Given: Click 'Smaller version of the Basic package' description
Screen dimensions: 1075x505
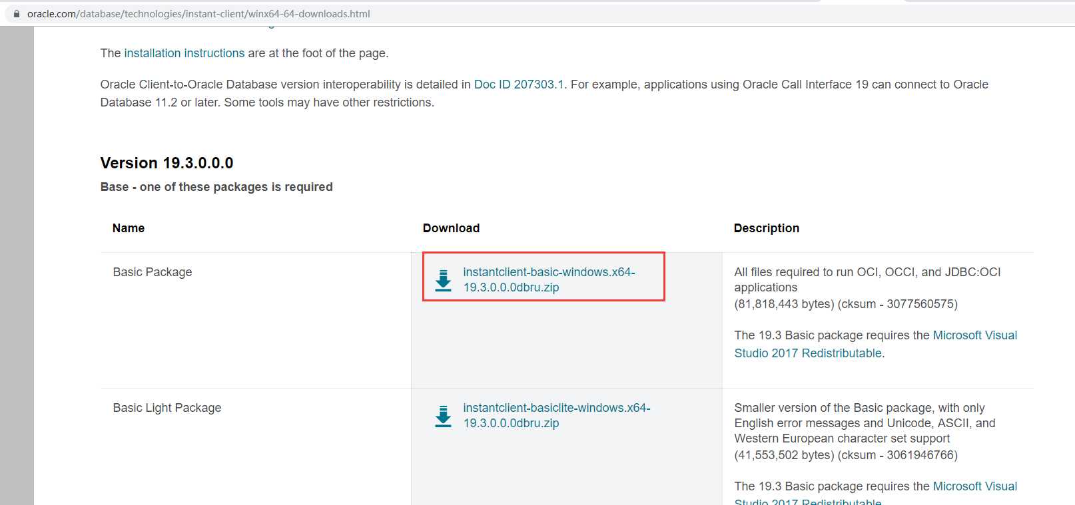Looking at the screenshot, I should tap(865, 423).
